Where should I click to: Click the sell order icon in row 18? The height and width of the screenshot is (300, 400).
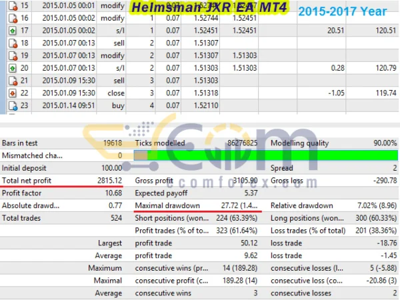coord(13,43)
